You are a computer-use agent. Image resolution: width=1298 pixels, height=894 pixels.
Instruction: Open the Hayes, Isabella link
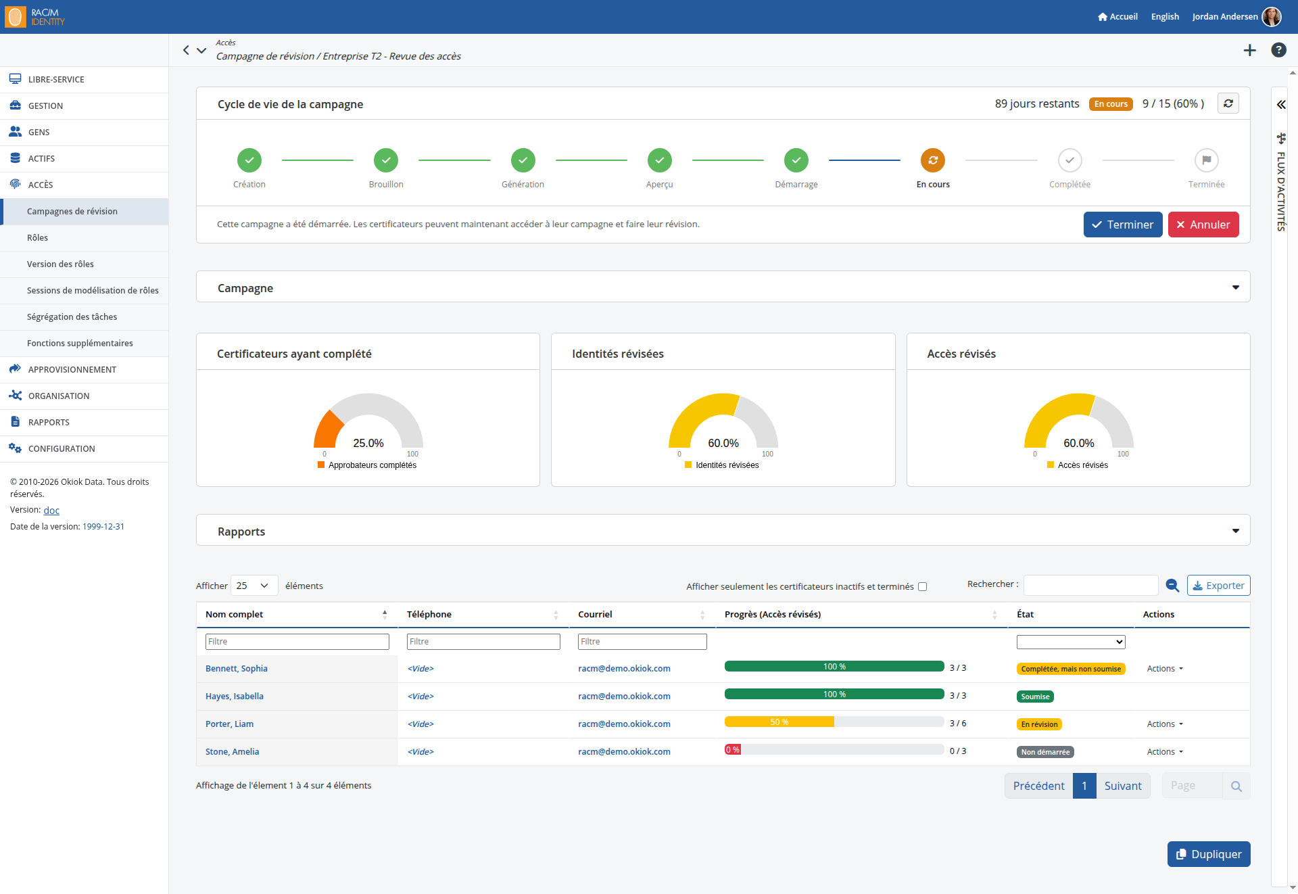tap(235, 697)
